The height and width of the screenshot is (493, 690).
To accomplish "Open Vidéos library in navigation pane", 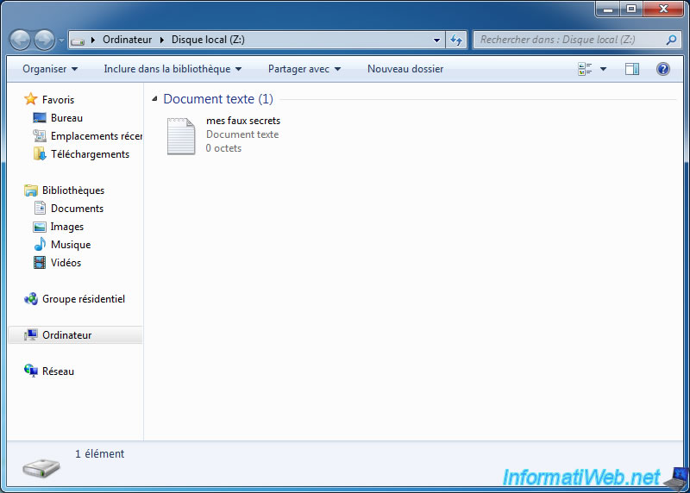I will point(66,263).
